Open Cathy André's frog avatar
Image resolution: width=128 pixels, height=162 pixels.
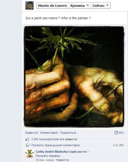tap(29, 154)
